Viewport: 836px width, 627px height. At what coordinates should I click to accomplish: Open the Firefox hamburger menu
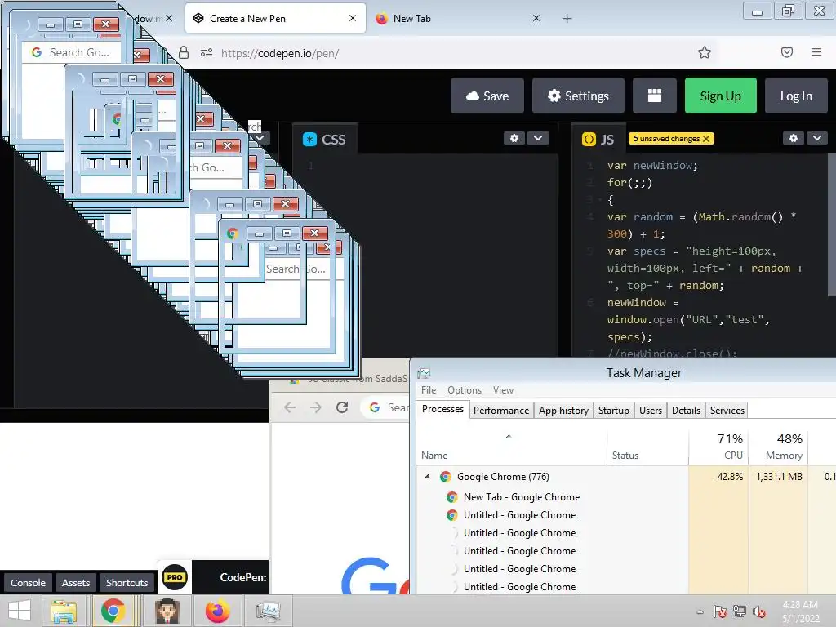coord(816,52)
